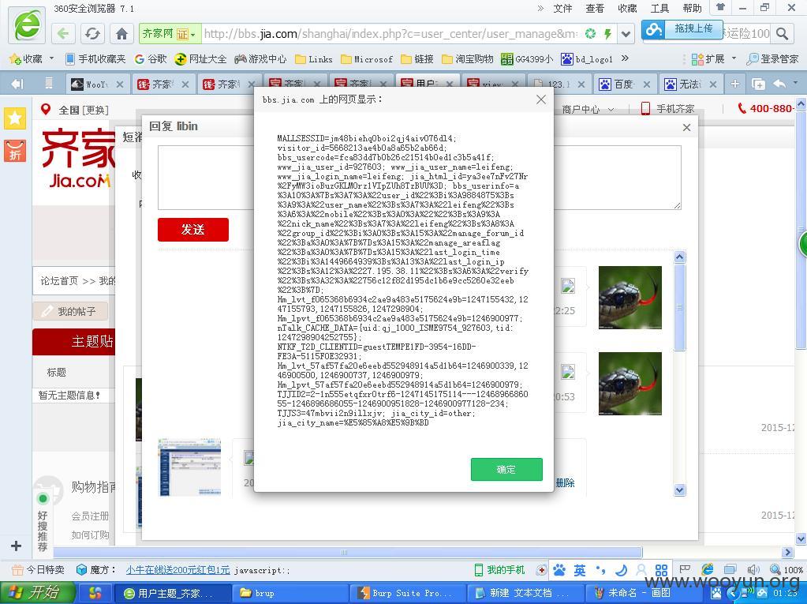Toggle the sidebar with the tab bar arrow icon
Viewport: 807px width, 604px height.
pyautogui.click(x=17, y=84)
